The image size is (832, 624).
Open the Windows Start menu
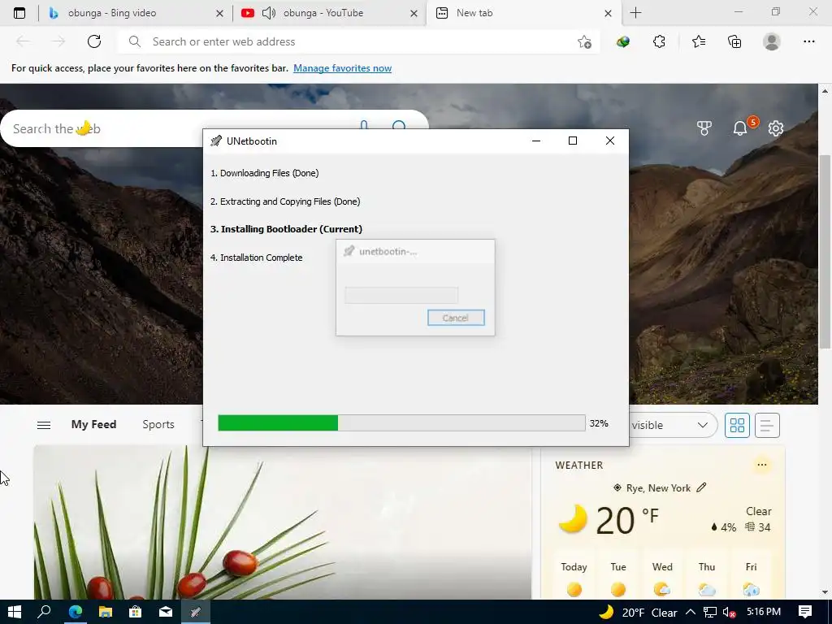click(x=15, y=612)
